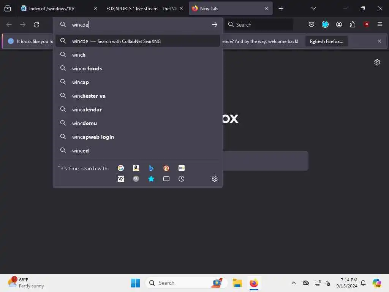The image size is (389, 292).
Task: Click the Firefox taskbar icon
Action: point(254,283)
